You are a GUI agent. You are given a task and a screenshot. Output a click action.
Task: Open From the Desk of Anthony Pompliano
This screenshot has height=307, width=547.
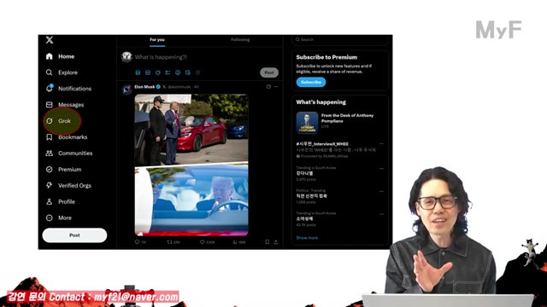(x=347, y=118)
